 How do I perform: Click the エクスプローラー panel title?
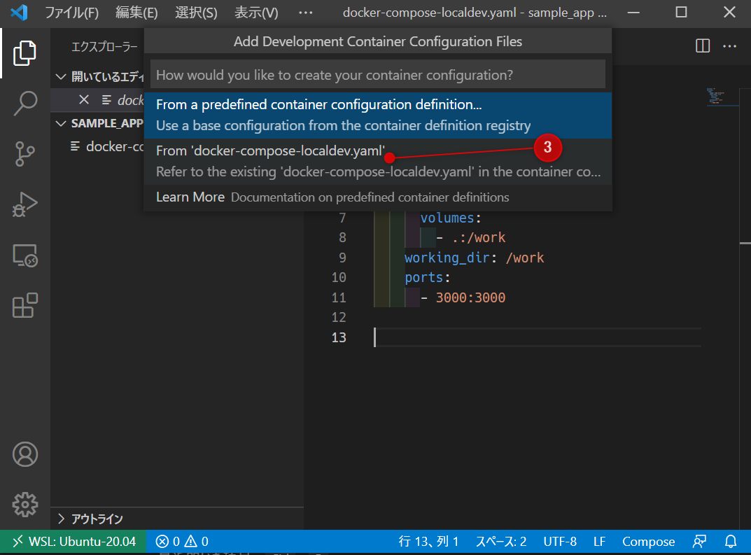tap(104, 46)
